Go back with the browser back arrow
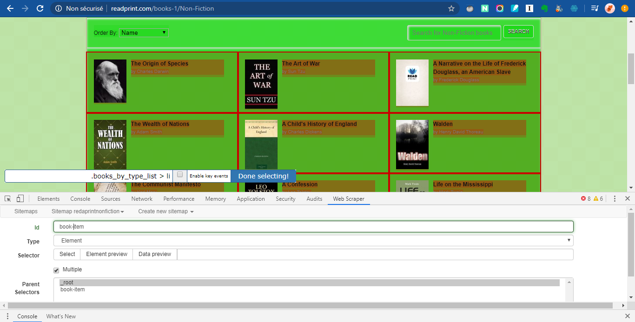This screenshot has width=635, height=322. tap(10, 8)
